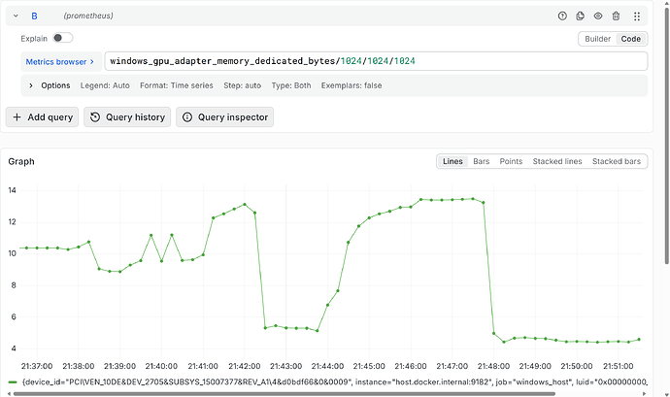Click the Add query button

click(x=43, y=117)
